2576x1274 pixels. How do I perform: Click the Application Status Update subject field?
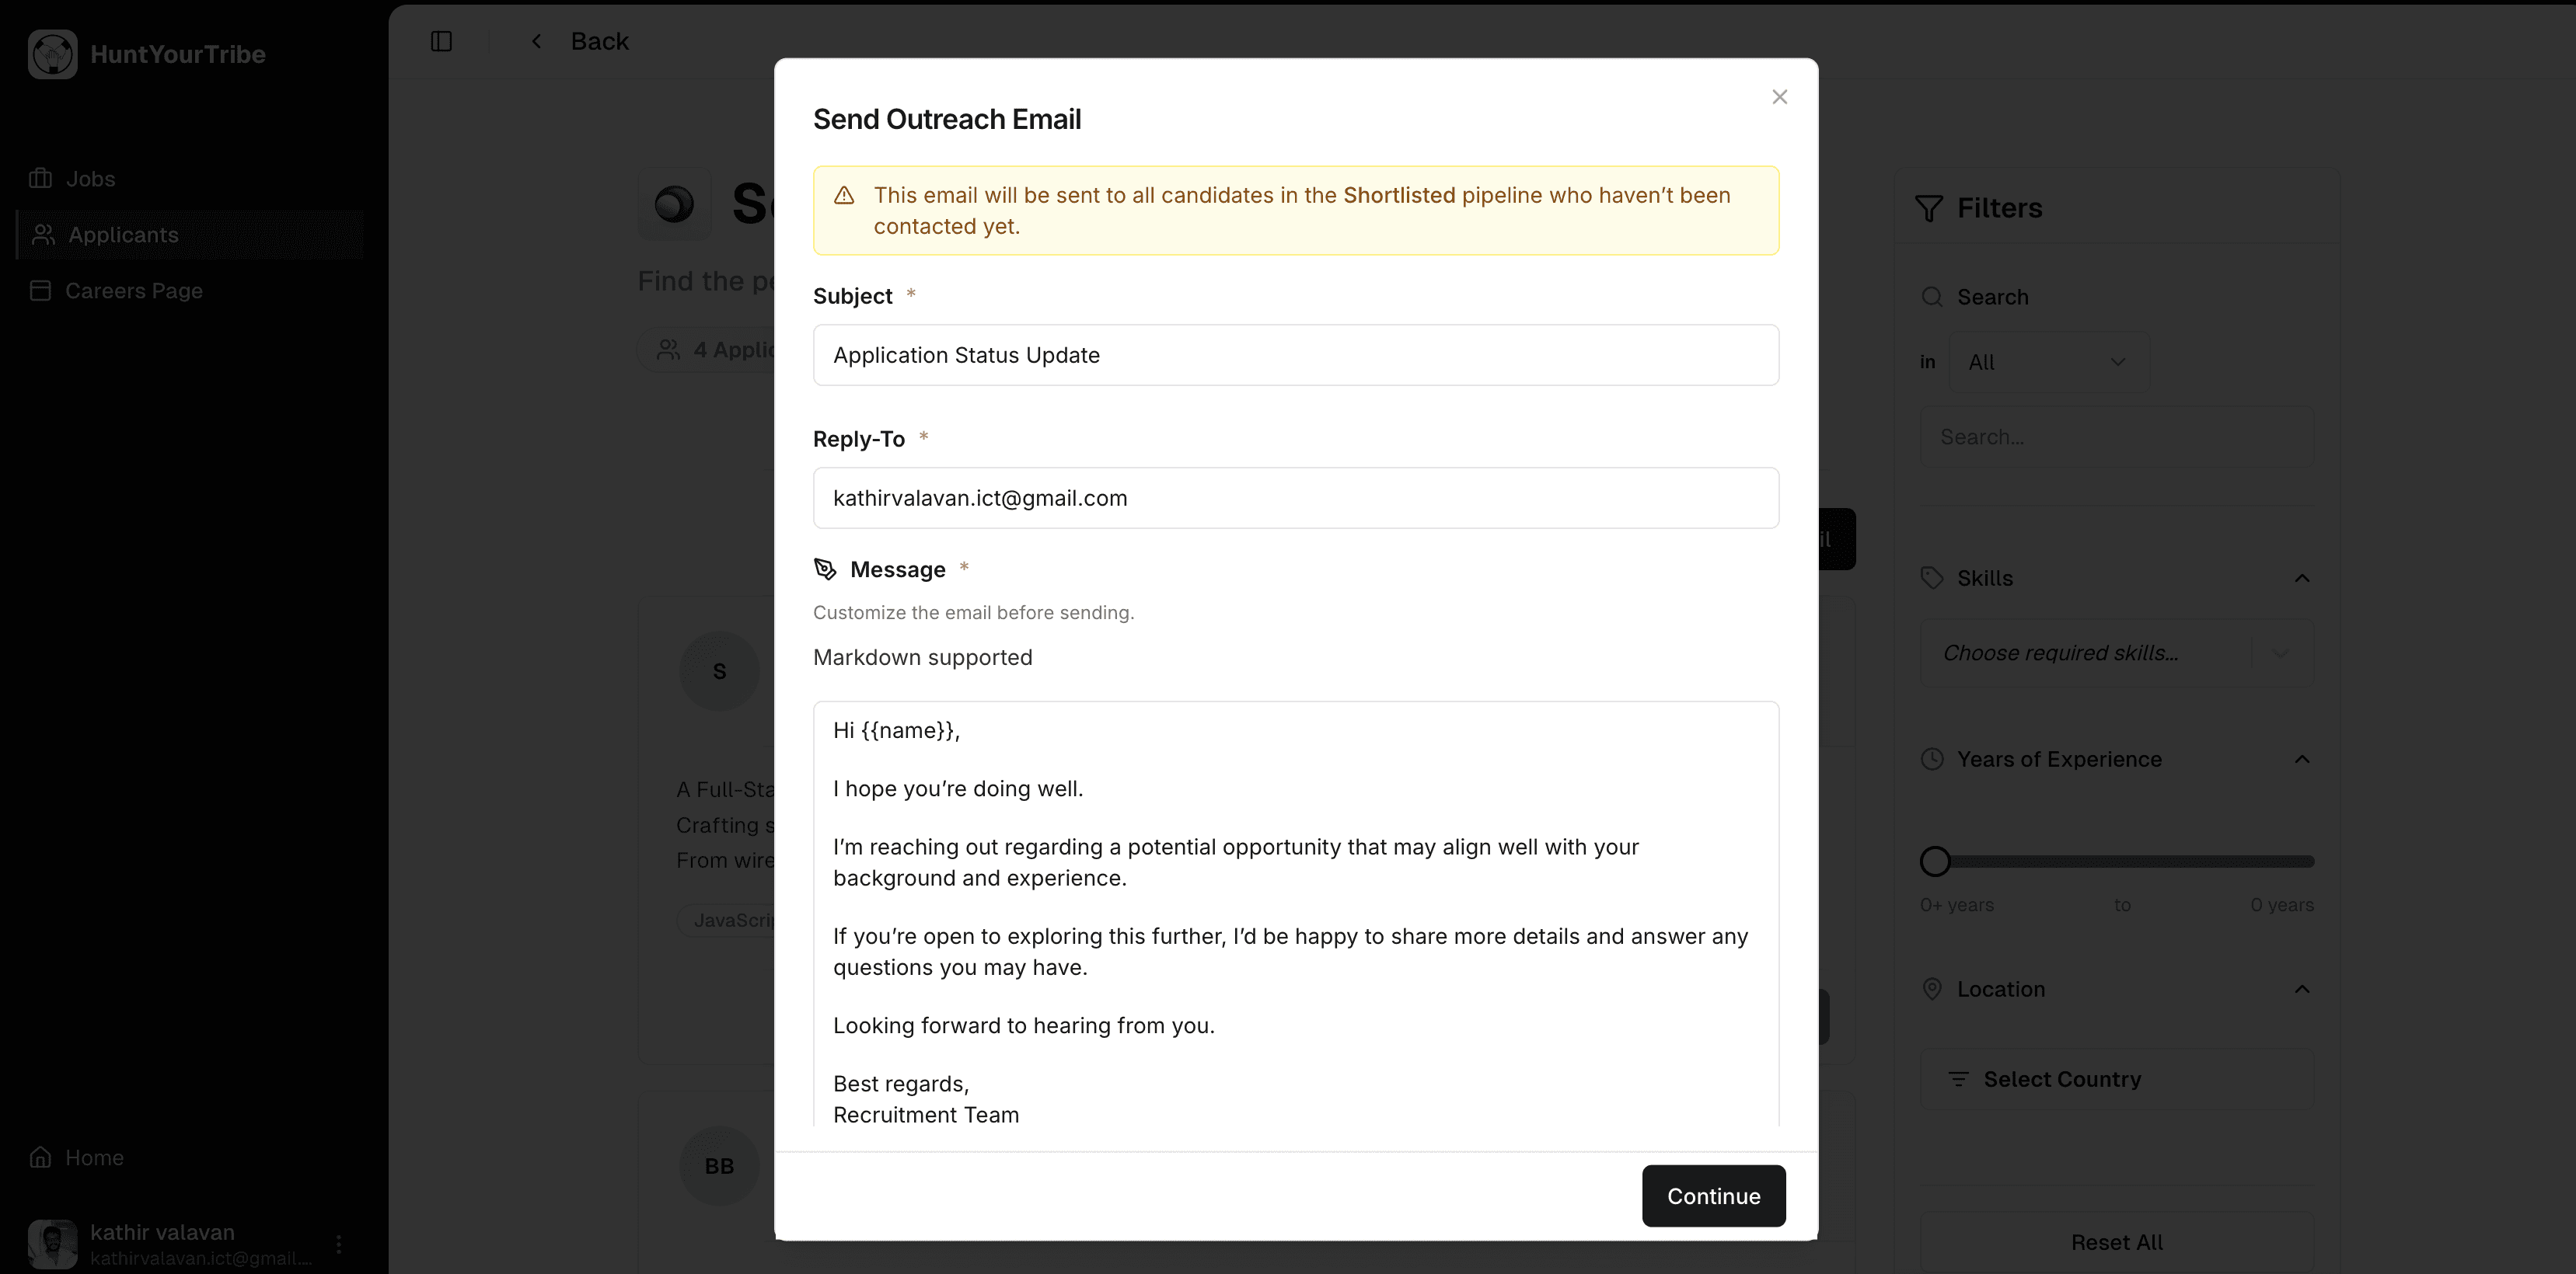(1295, 355)
